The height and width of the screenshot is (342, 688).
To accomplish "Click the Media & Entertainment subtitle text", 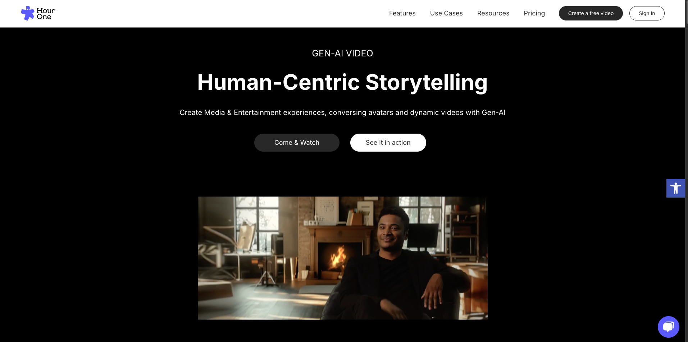I will [x=342, y=112].
